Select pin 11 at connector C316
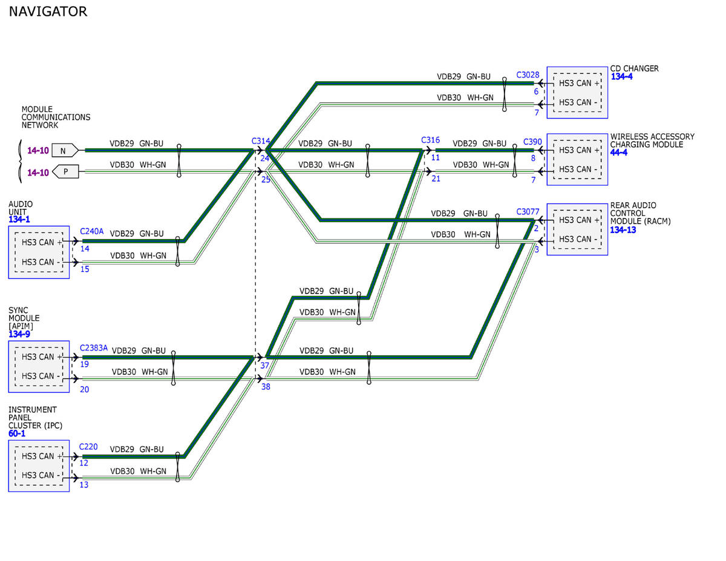The width and height of the screenshot is (726, 561). (436, 157)
